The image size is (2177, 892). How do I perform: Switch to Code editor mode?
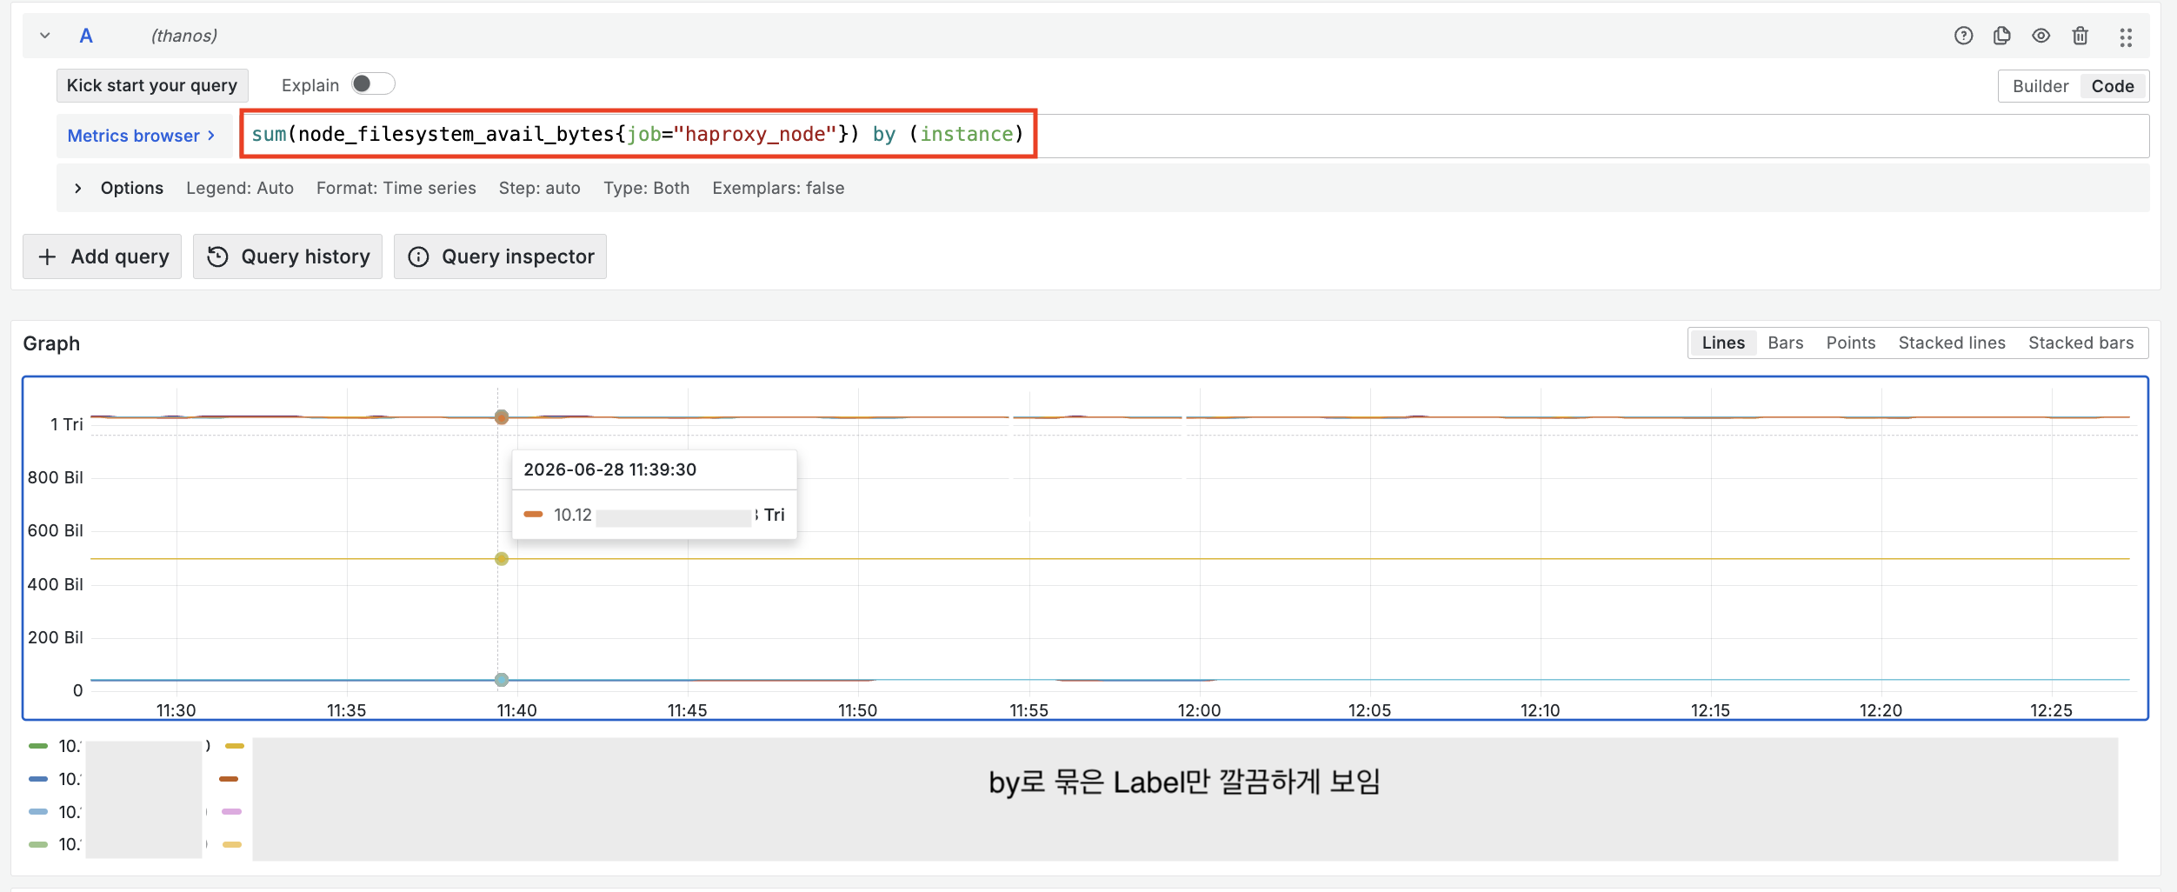tap(2113, 86)
